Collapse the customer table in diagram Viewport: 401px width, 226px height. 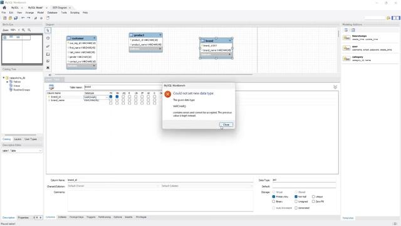coord(95,38)
